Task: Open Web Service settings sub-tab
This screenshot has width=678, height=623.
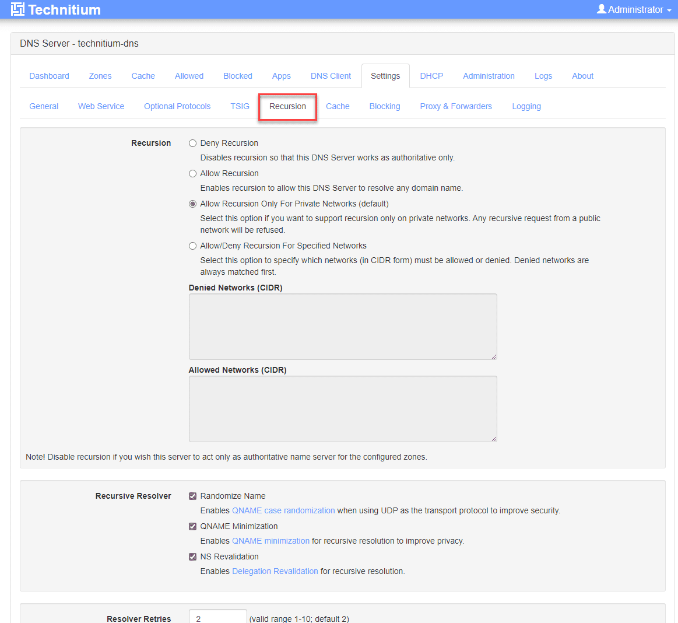Action: (x=101, y=106)
